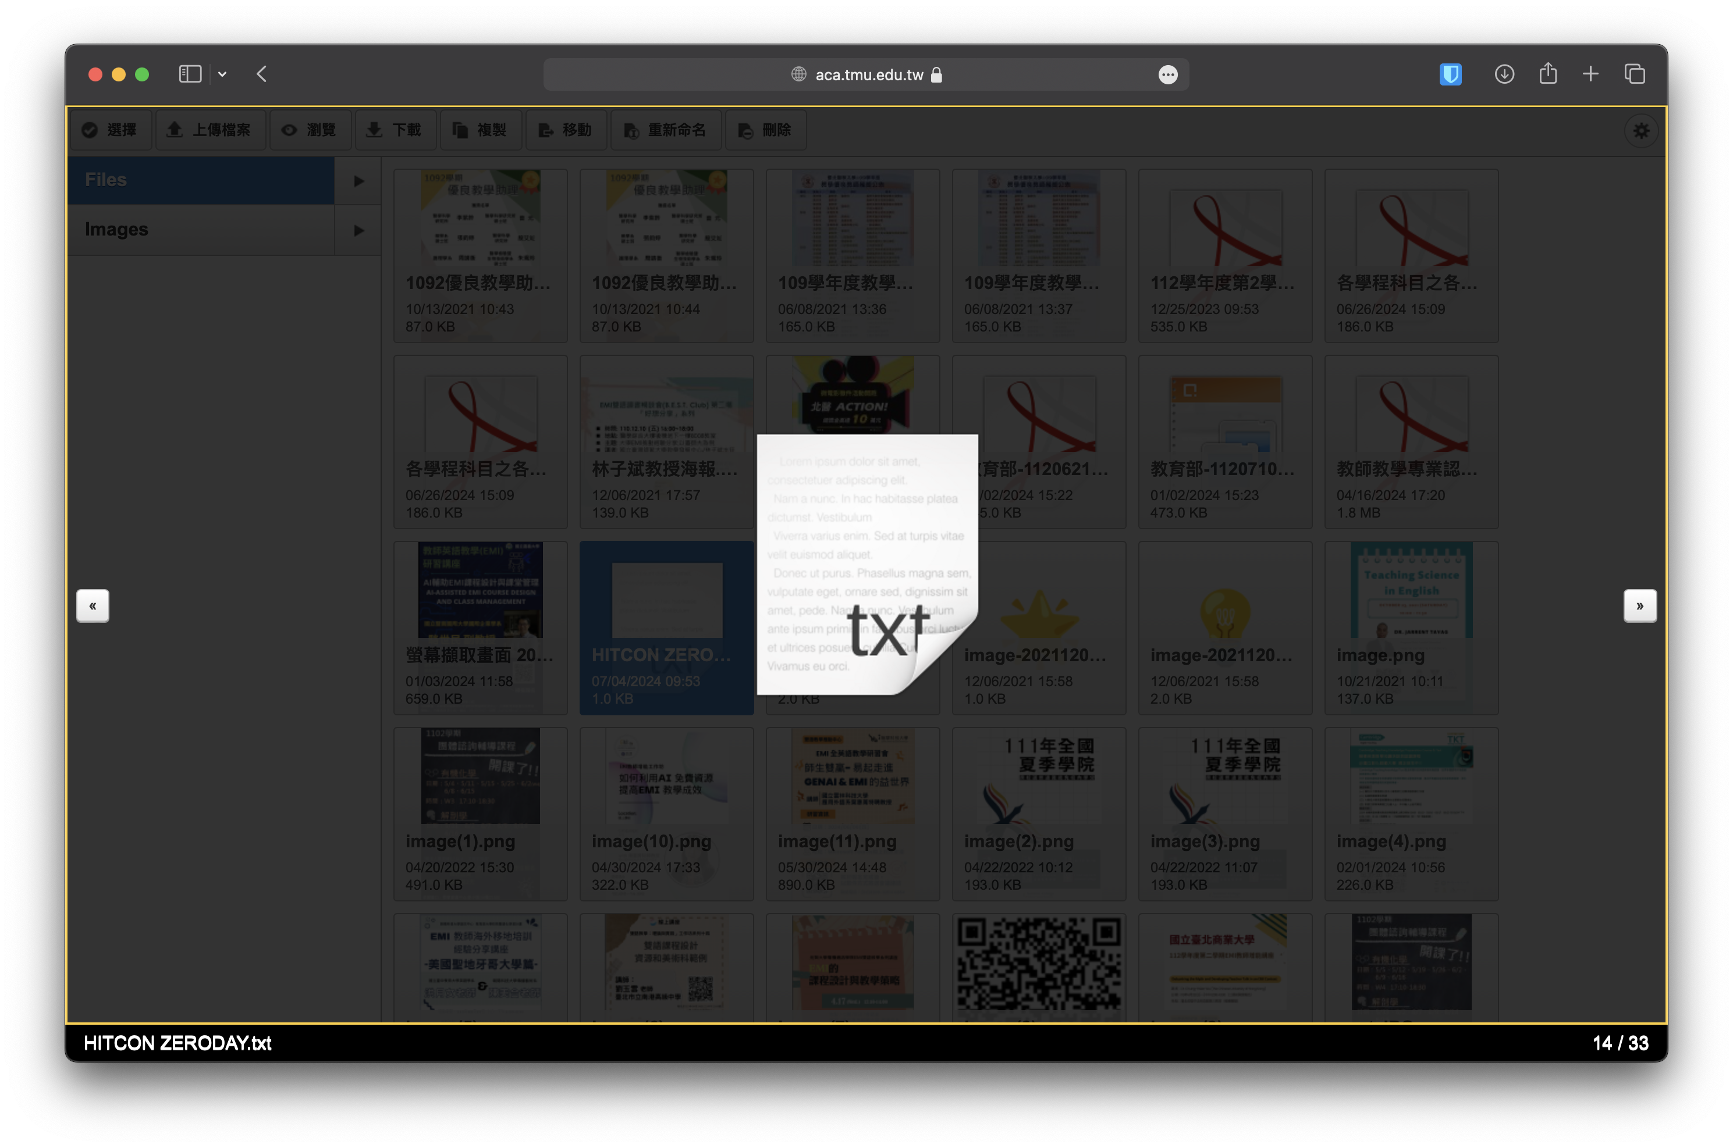This screenshot has width=1733, height=1148.
Task: Select the 1092優良教學助 file dated 10/13/2021 10:43
Action: tap(481, 256)
